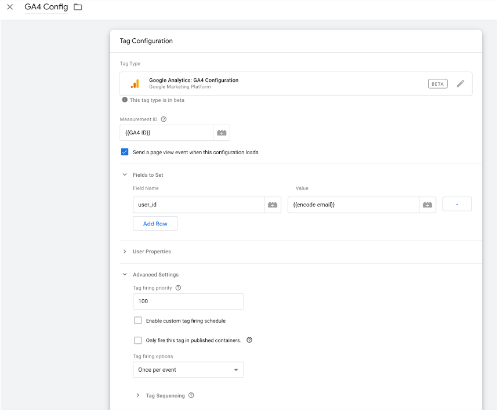Click the Tag firing priority input field
The width and height of the screenshot is (497, 411).
[x=188, y=301]
